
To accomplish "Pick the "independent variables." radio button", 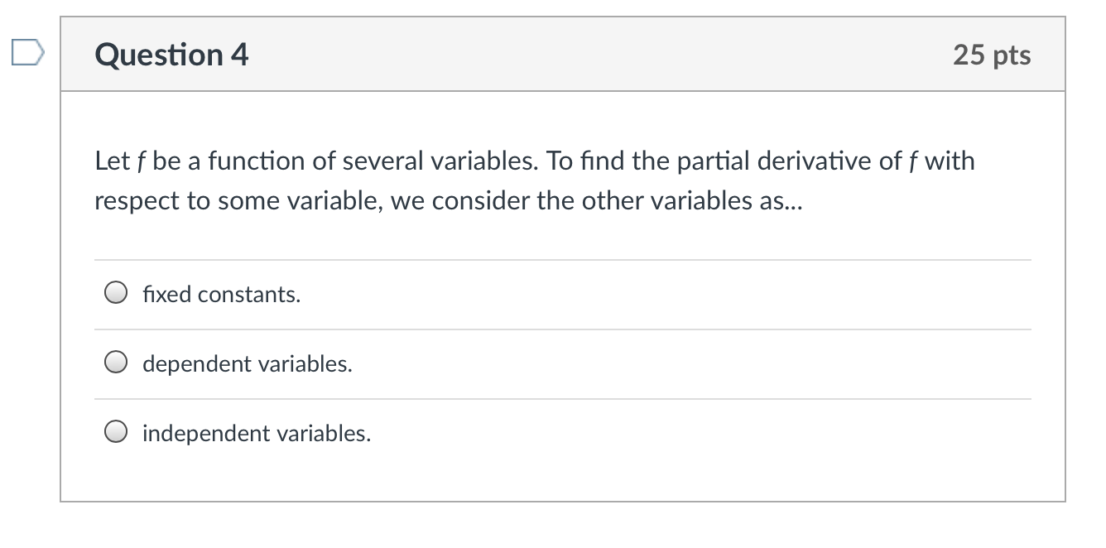I will point(116,433).
